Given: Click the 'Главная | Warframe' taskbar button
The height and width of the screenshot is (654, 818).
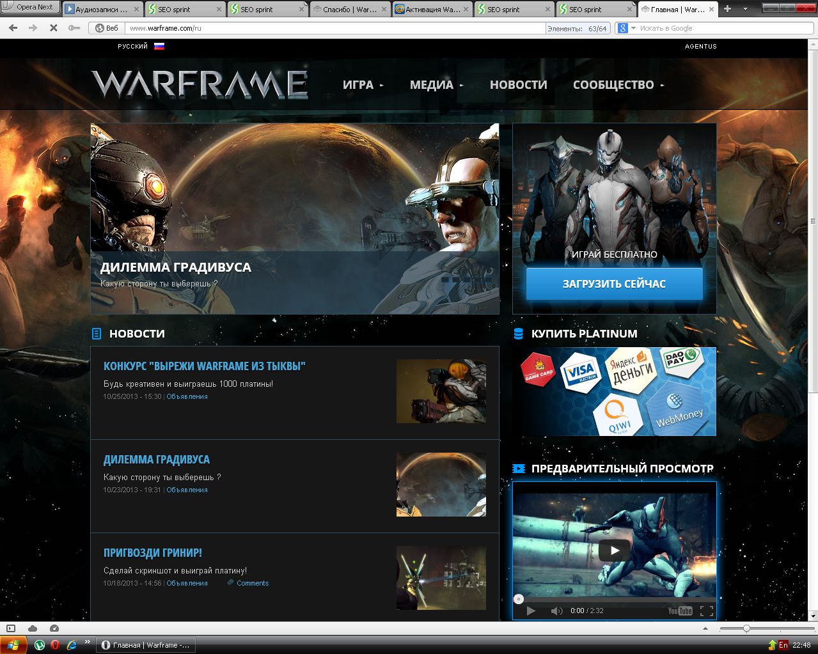Looking at the screenshot, I should 146,645.
